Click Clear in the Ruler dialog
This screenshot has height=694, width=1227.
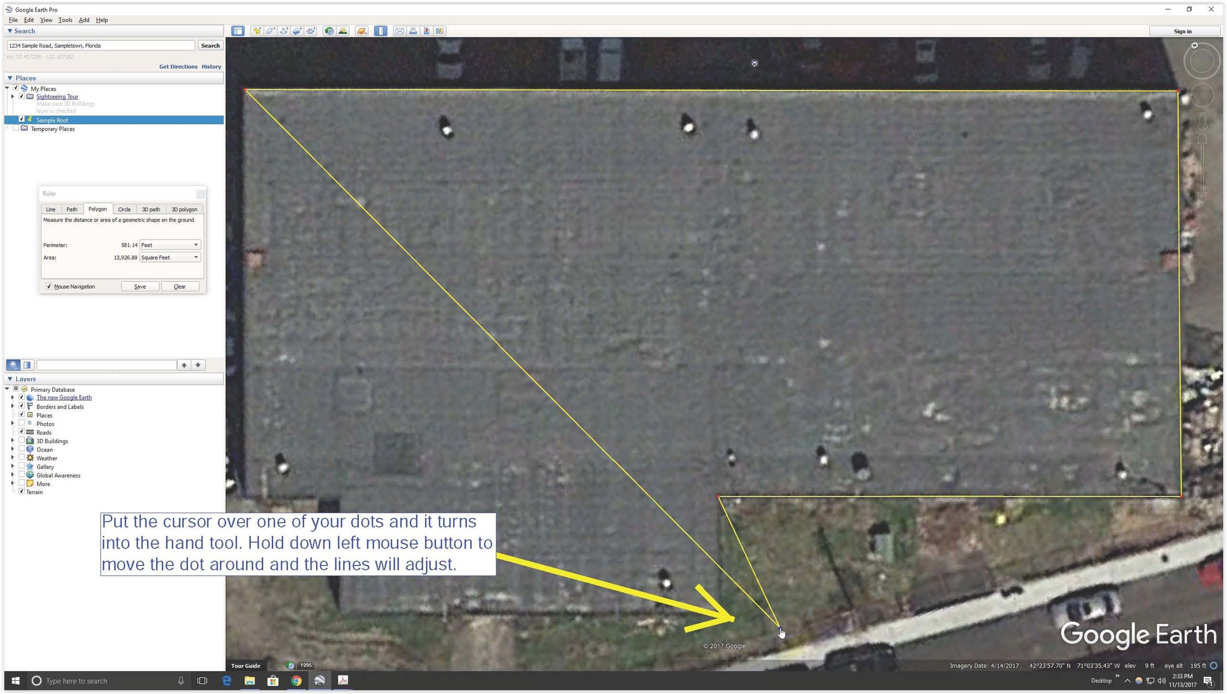(180, 287)
